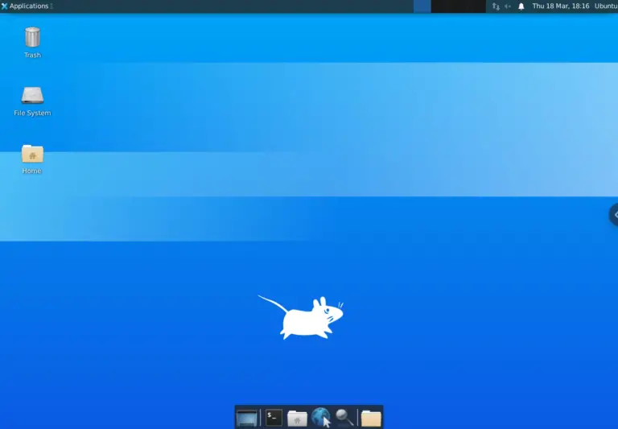
Task: Open Application Finder magnifier icon
Action: tap(344, 418)
